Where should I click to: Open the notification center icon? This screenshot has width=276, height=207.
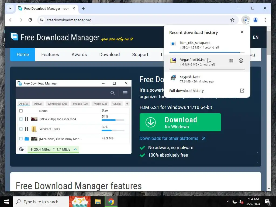point(267,202)
